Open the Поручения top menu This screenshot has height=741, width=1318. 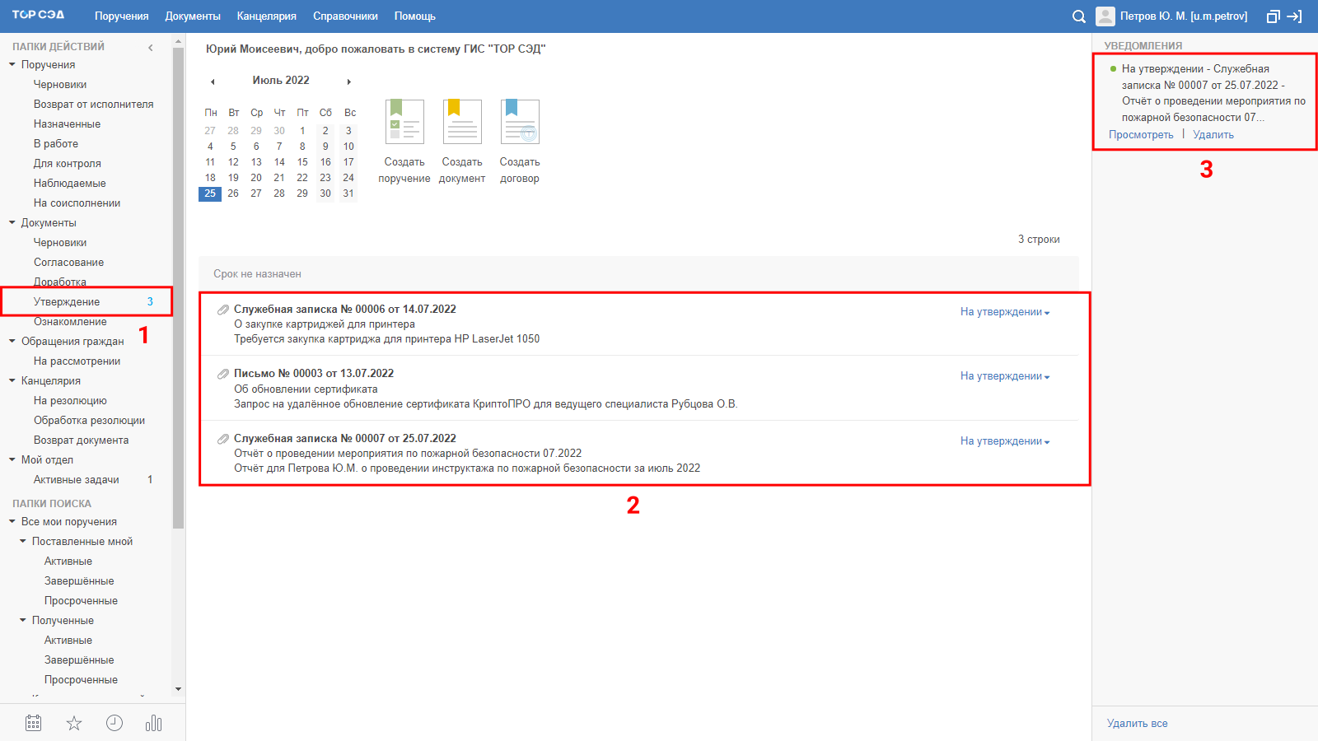[122, 16]
